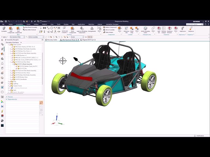Toggle checkbox for 95-0121 Wheel-Assembly

coord(14,64)
